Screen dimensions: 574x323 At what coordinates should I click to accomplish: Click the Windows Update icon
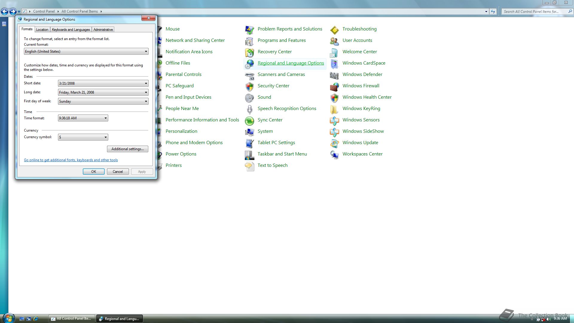point(334,143)
